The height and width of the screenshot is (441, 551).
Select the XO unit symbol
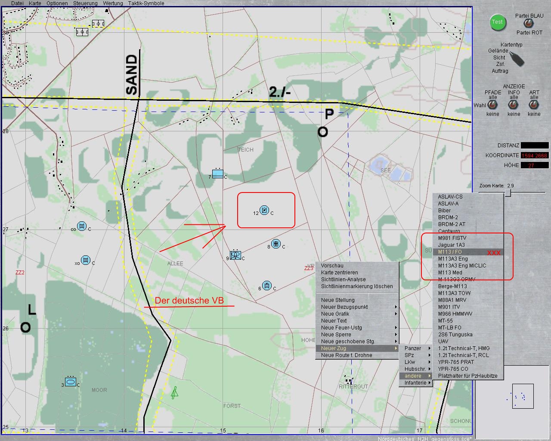coord(86,261)
